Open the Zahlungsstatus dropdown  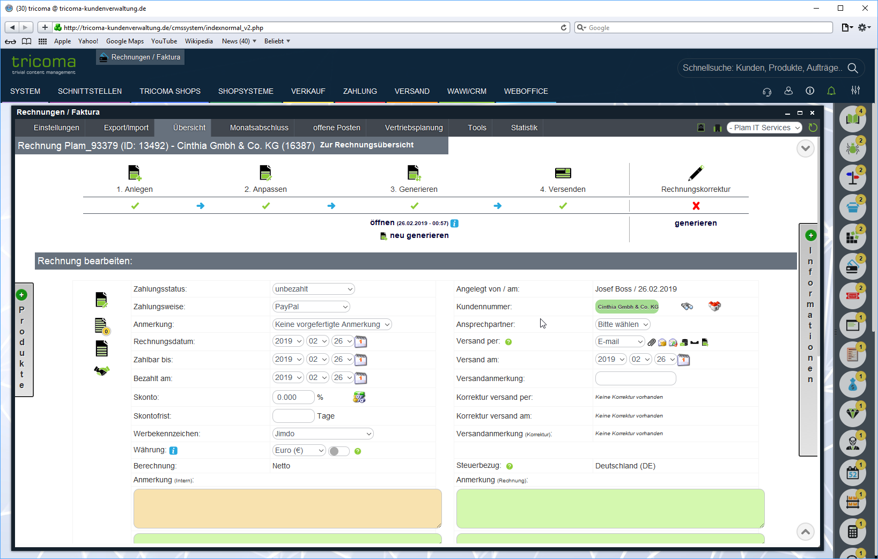click(313, 289)
